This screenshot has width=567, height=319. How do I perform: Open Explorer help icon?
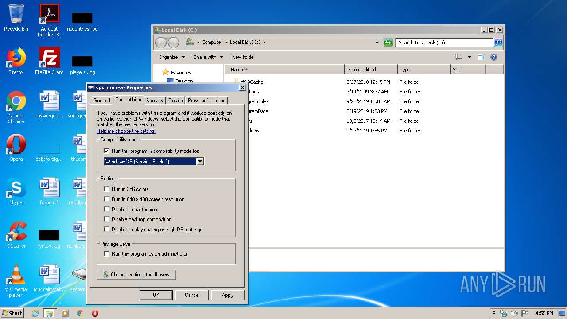[x=494, y=57]
